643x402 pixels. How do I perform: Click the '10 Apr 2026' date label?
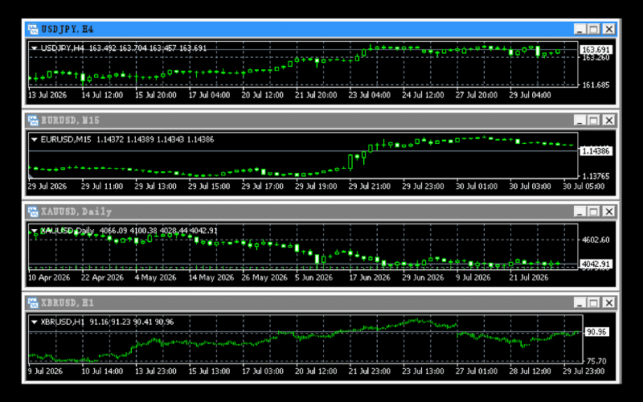49,277
